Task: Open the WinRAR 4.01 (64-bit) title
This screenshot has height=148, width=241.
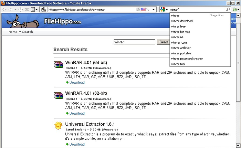Action: (x=86, y=63)
